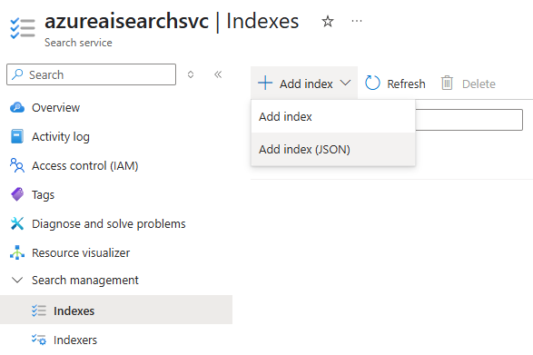This screenshot has height=355, width=533.
Task: Click the Indexers gear-checklist icon
Action: click(x=39, y=340)
